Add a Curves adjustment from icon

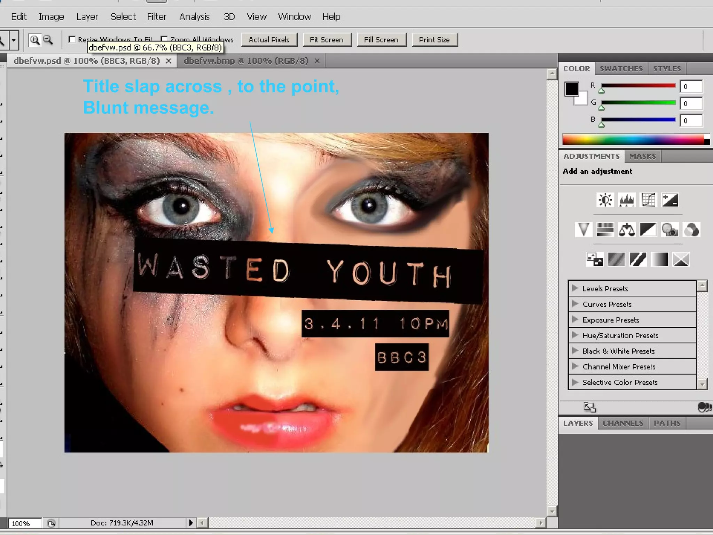point(648,200)
